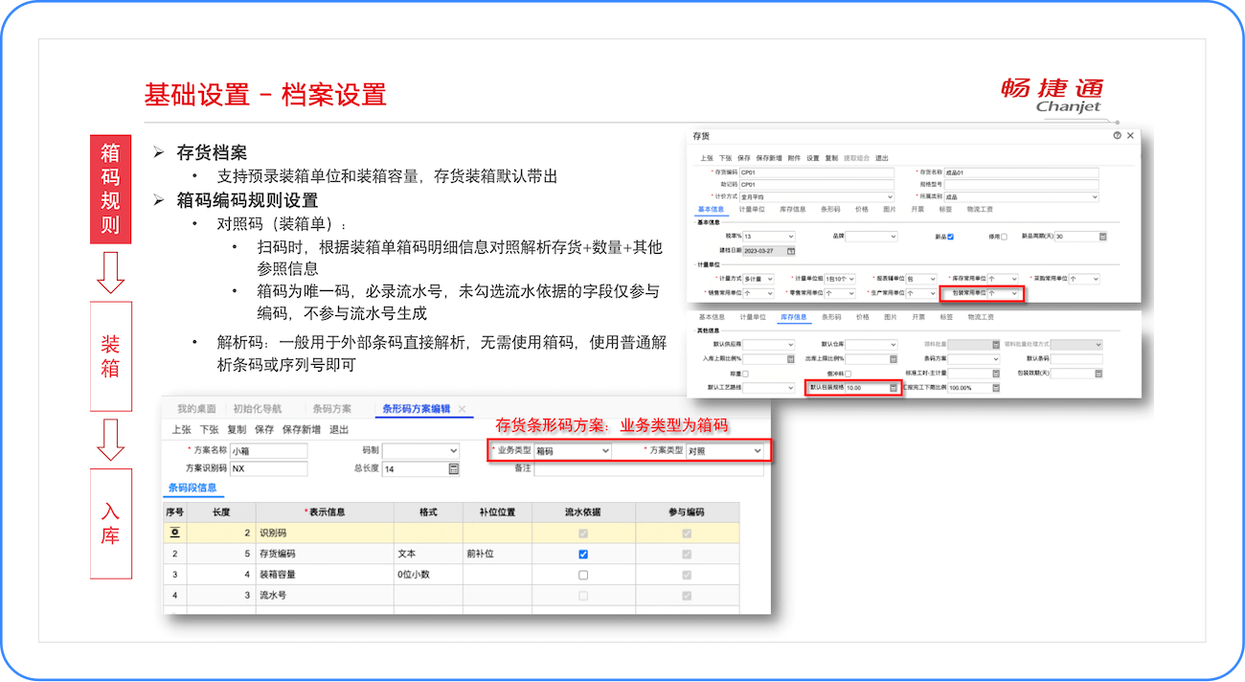Viewport: 1245px width, 682px height.
Task: Open the 包装常用单位 dropdown
Action: pos(1013,292)
